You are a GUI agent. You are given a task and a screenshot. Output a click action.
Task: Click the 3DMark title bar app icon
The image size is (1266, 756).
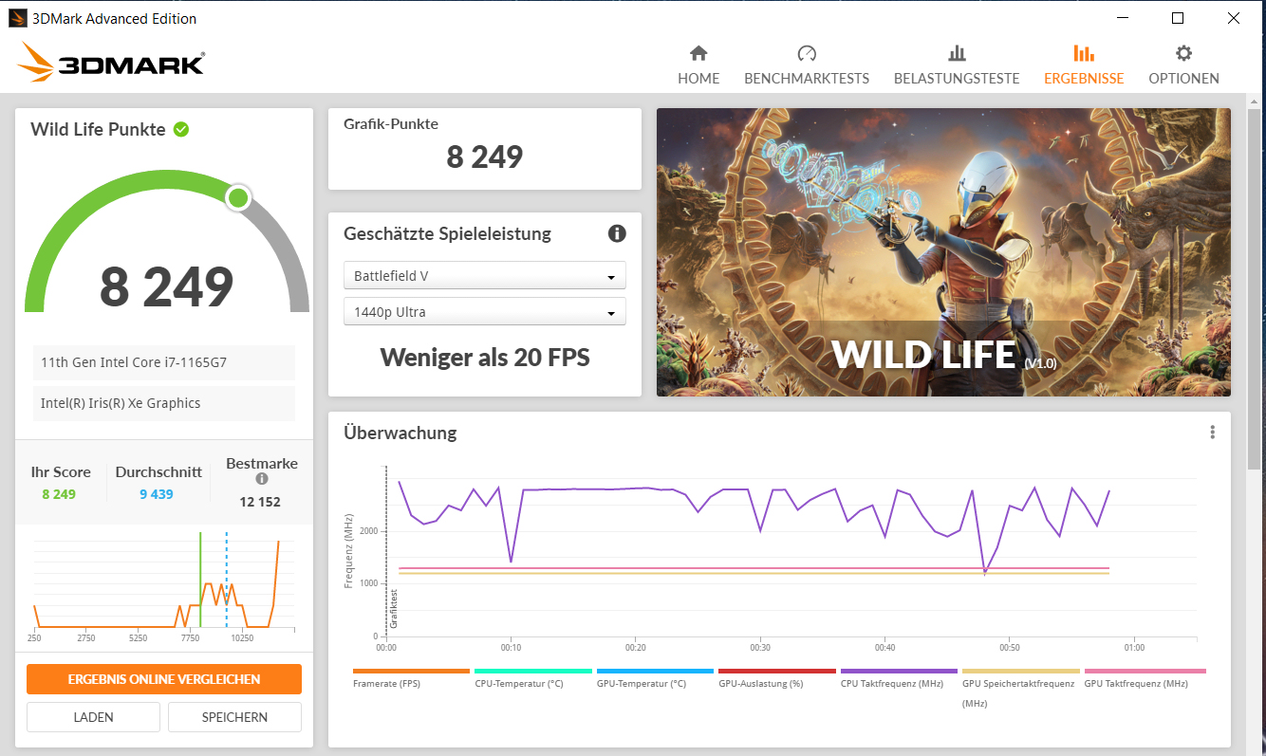point(18,18)
